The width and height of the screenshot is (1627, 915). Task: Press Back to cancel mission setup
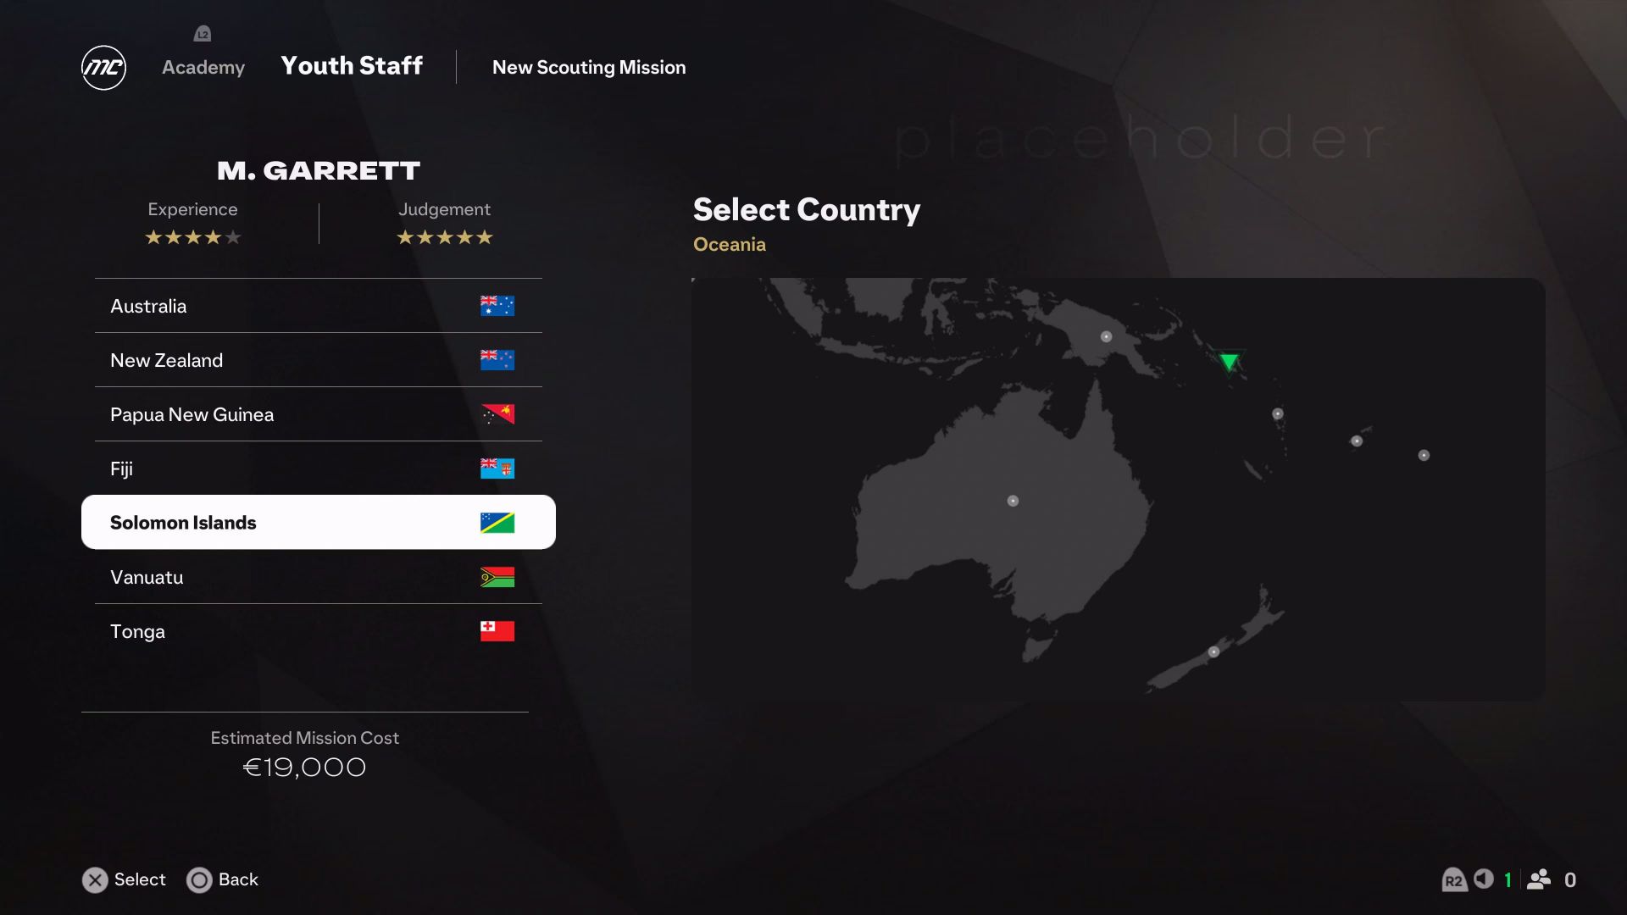click(x=222, y=879)
